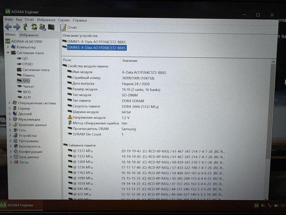Screen dimensions: 286x215
Task: Open the system monitor graph icon
Action: tap(51, 27)
